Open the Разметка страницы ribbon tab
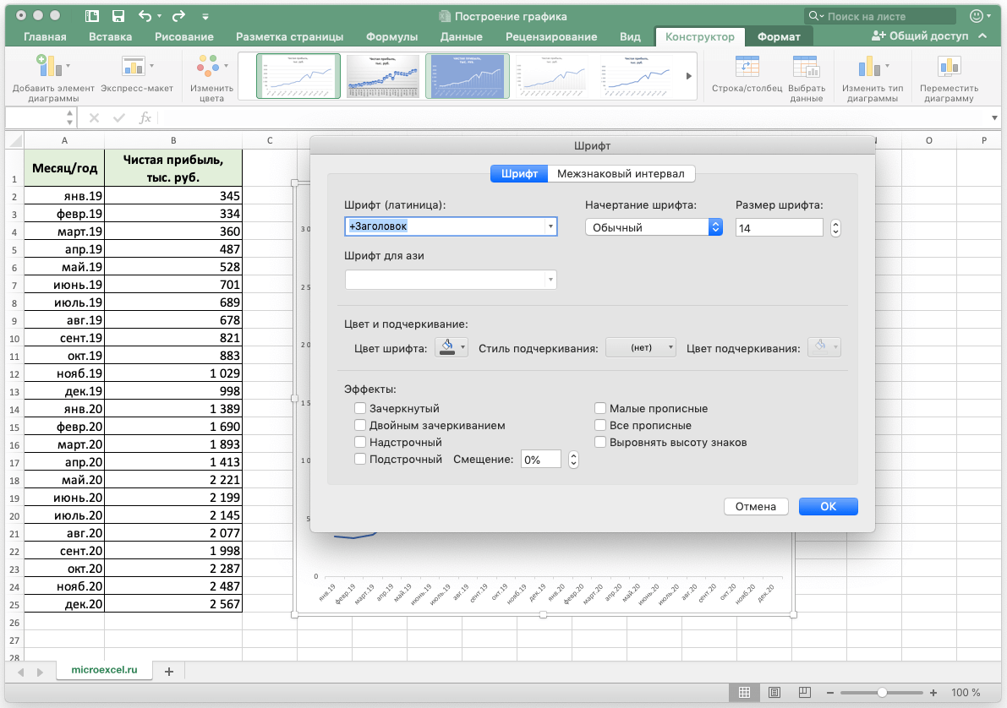 coord(290,36)
